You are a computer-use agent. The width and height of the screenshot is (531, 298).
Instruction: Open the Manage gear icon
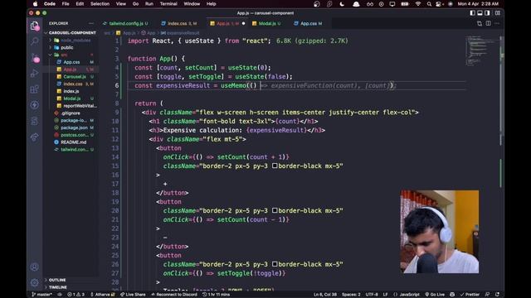click(35, 282)
